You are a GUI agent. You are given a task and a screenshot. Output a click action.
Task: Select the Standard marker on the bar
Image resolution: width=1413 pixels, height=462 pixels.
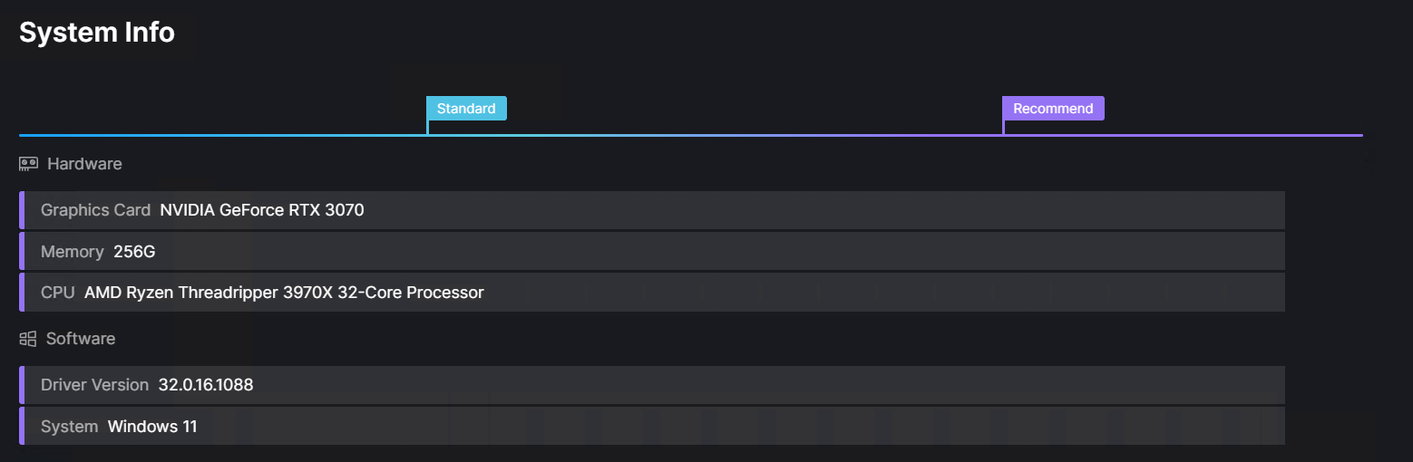click(x=466, y=109)
